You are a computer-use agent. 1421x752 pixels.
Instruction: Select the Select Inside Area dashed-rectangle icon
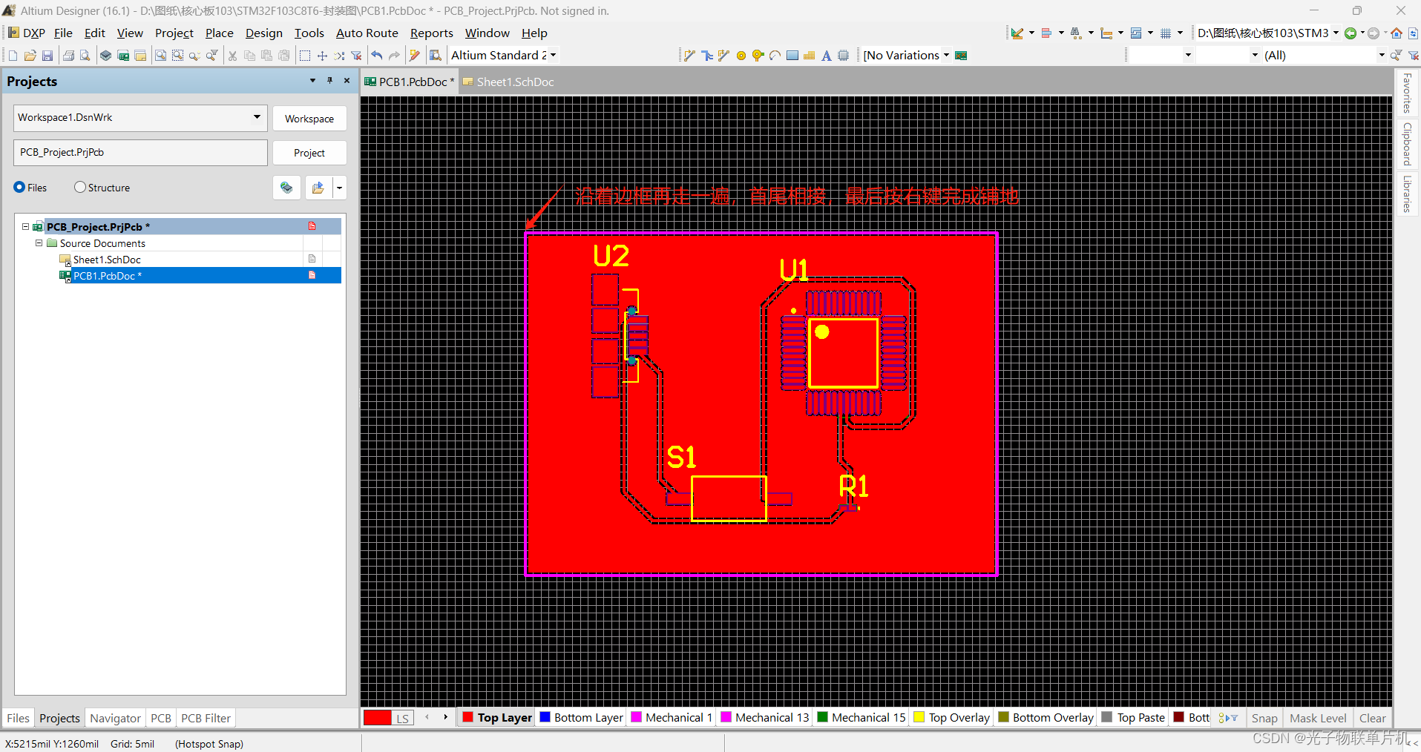[304, 56]
